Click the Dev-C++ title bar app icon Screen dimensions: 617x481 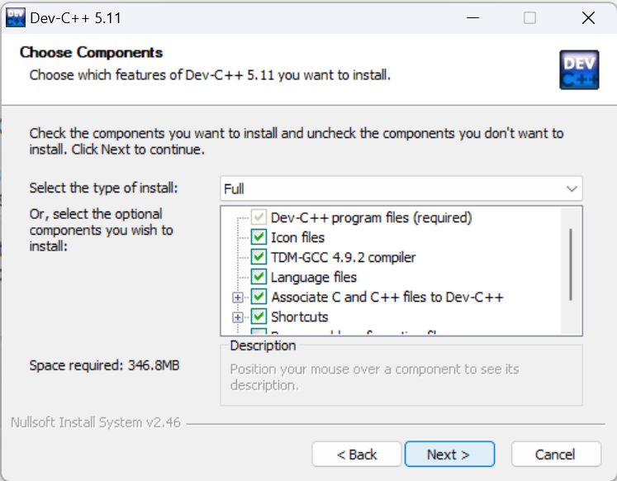[16, 17]
